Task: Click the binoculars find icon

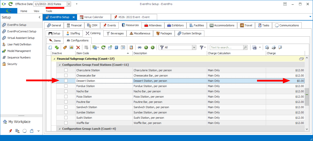Action: point(140,47)
